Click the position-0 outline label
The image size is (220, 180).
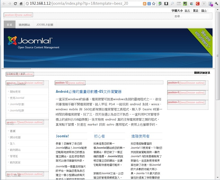tap(18, 15)
